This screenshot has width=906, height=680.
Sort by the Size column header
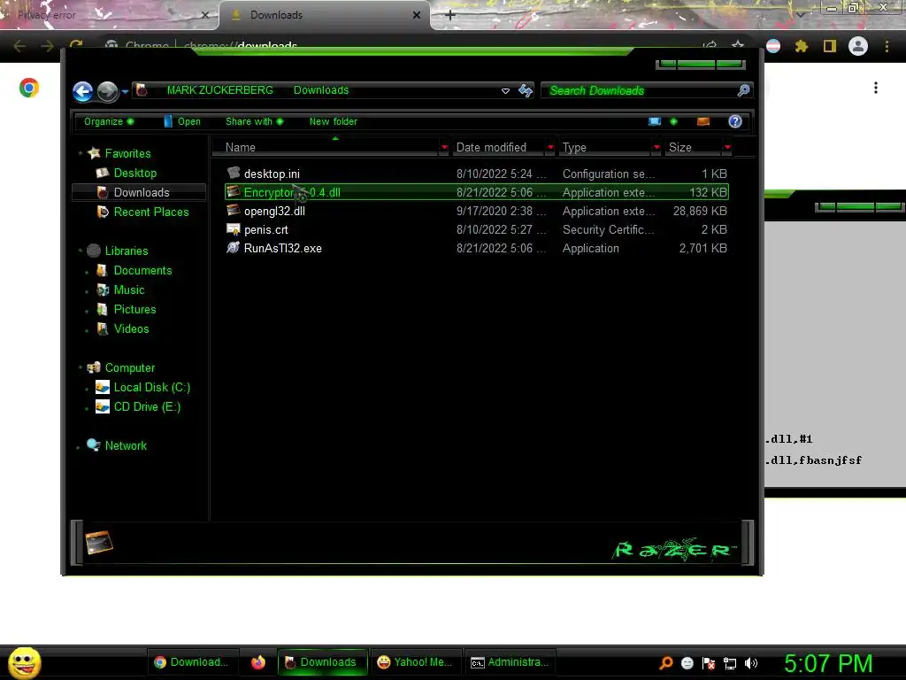[x=694, y=148]
